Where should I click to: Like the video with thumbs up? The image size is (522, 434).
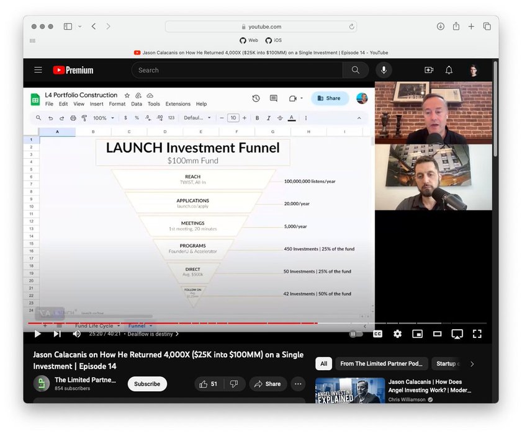coord(208,384)
